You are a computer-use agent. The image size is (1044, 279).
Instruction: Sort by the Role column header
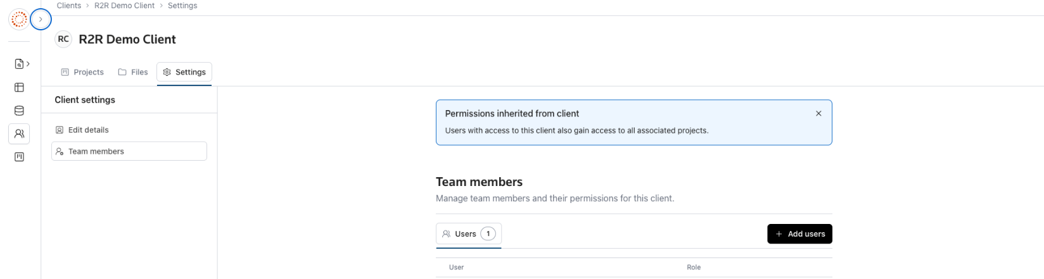[694, 268]
